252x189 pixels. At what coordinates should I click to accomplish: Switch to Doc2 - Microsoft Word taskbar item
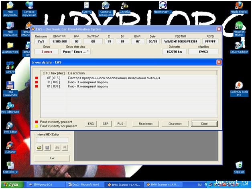coord(85,185)
